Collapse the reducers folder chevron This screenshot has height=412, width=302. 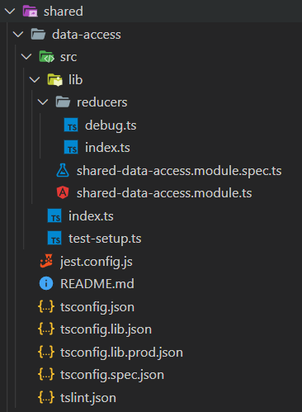43,102
